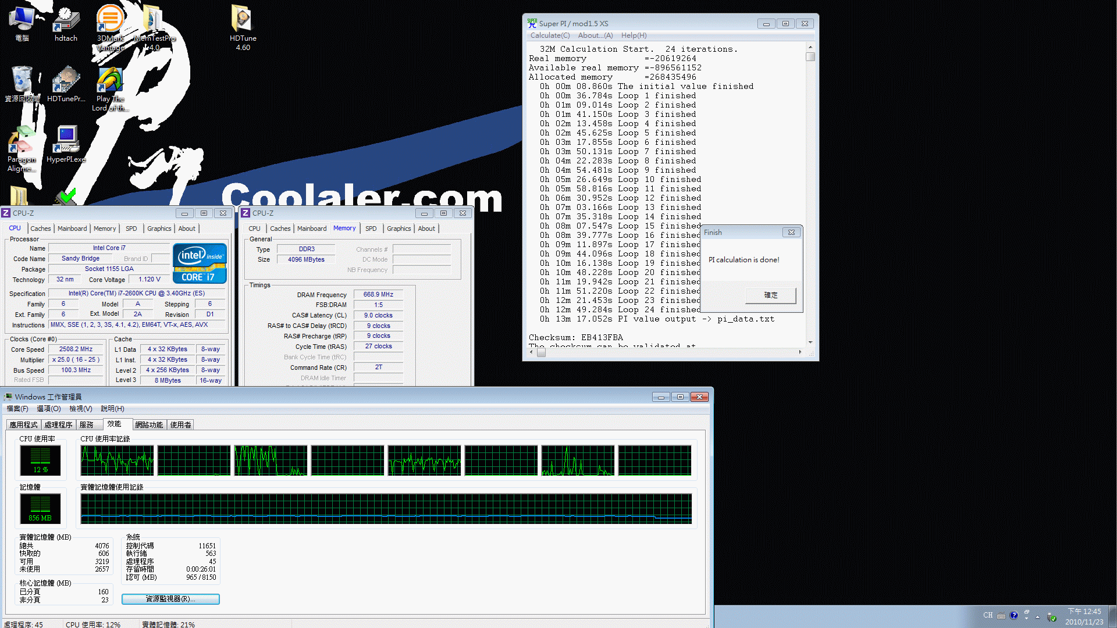The height and width of the screenshot is (628, 1117).
Task: Click the first CPU core usage history graph
Action: click(117, 461)
